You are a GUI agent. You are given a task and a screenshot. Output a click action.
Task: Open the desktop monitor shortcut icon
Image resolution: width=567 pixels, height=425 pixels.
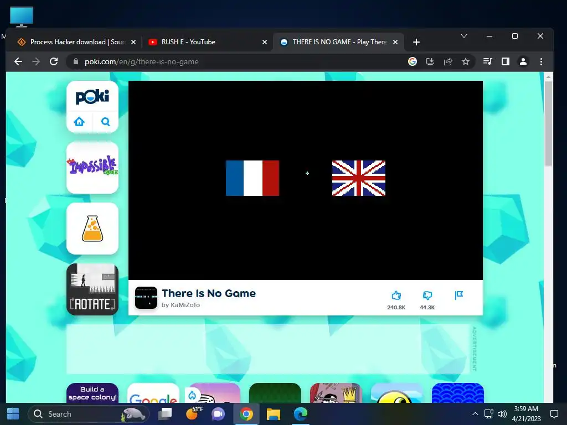coord(22,17)
